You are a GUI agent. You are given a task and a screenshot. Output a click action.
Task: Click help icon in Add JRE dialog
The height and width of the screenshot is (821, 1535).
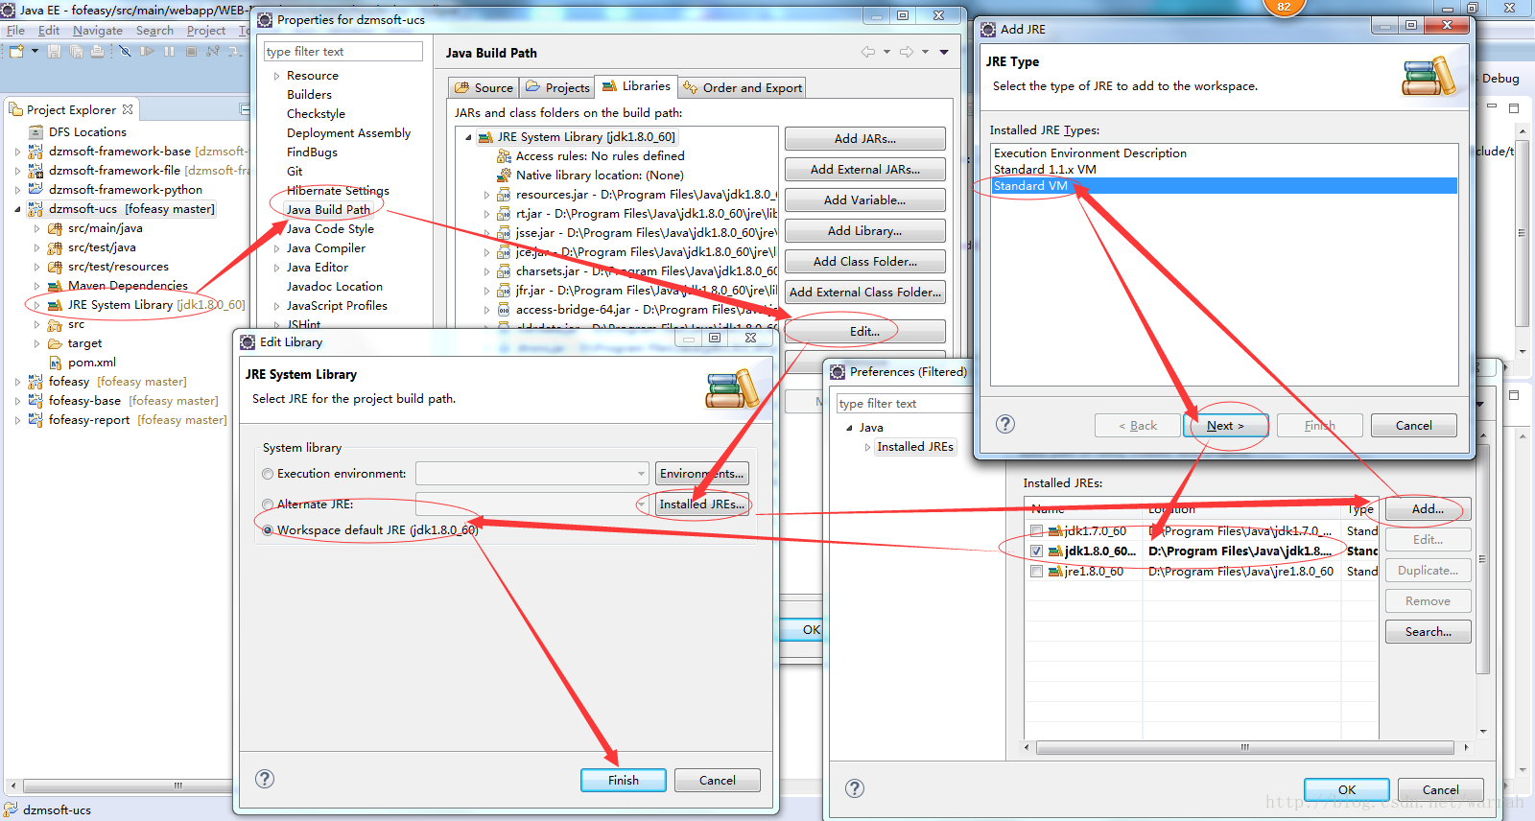click(x=1005, y=424)
